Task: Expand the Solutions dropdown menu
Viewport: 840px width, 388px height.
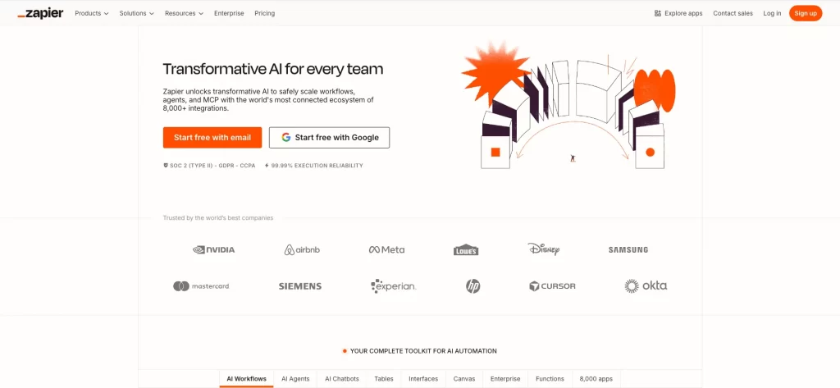Action: [137, 13]
